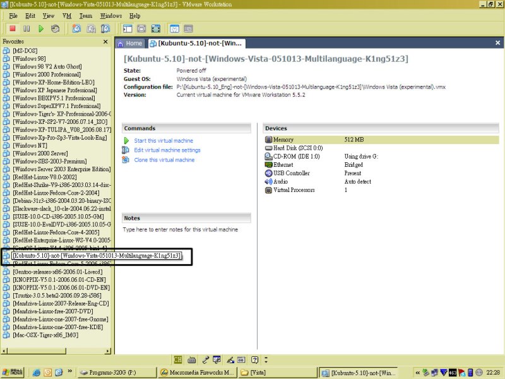
Task: Click Clone this virtual machine link
Action: (164, 160)
